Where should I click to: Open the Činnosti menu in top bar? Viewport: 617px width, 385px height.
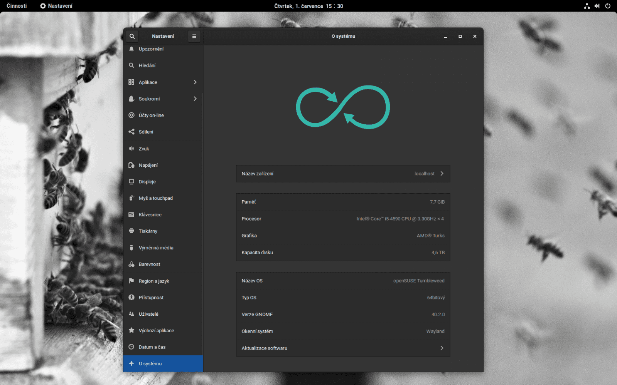pyautogui.click(x=16, y=6)
